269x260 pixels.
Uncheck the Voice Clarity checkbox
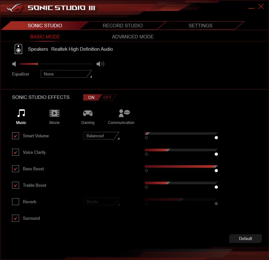tap(16, 152)
